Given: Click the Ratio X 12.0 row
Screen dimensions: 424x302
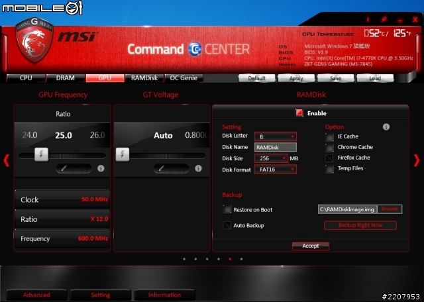Looking at the screenshot, I should pyautogui.click(x=62, y=219).
